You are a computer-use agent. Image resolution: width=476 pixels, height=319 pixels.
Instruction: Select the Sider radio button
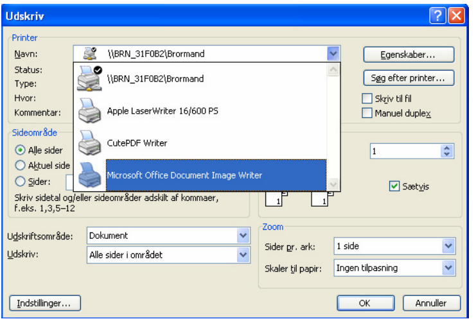[x=20, y=182]
